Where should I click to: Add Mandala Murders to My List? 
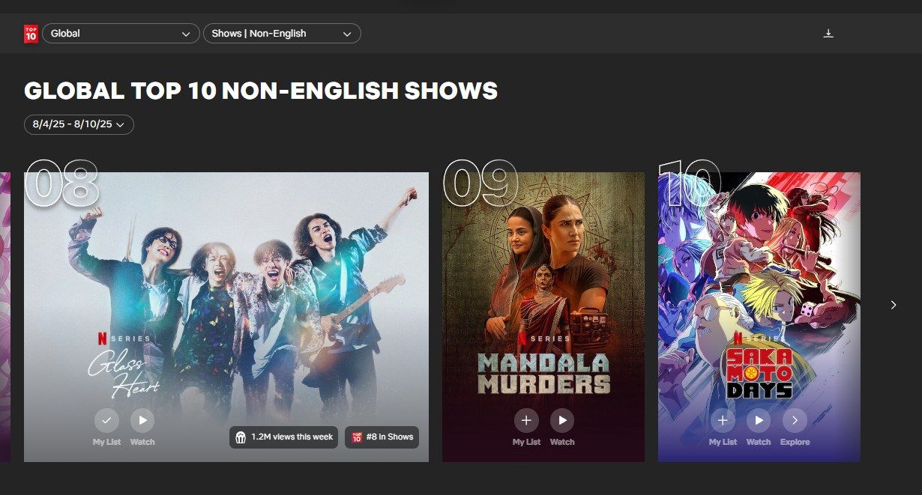pos(526,420)
